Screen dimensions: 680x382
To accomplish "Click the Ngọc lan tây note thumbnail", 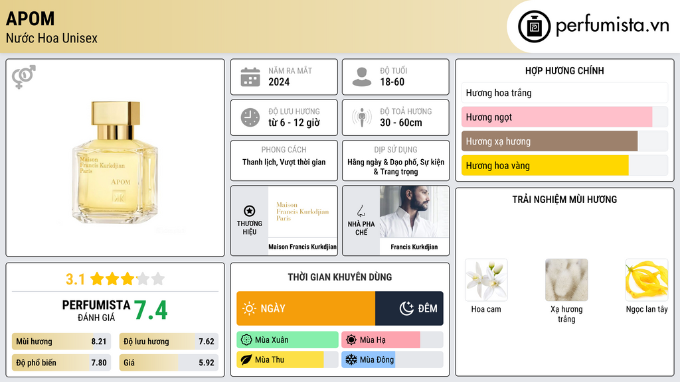I will [647, 280].
